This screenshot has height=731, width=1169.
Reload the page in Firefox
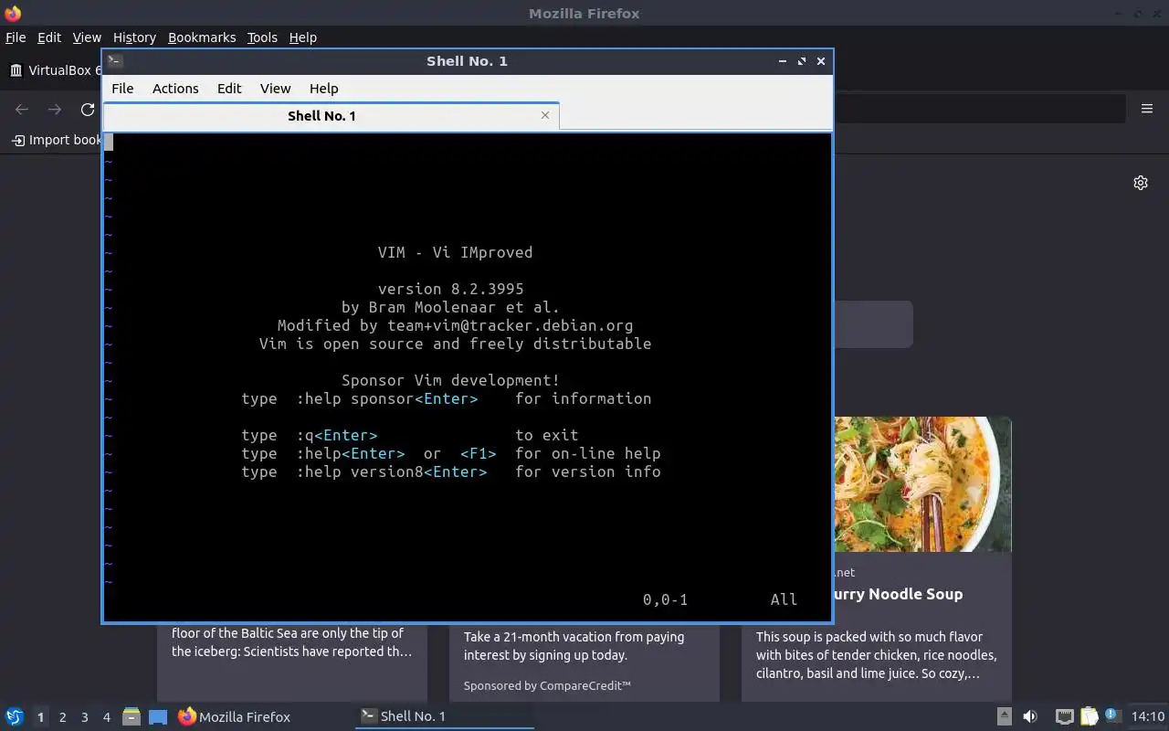[88, 110]
